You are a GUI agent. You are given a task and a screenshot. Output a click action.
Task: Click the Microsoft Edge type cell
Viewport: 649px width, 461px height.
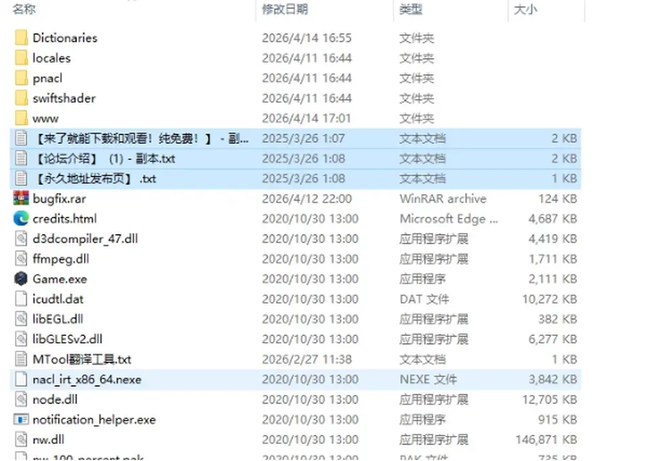click(449, 219)
